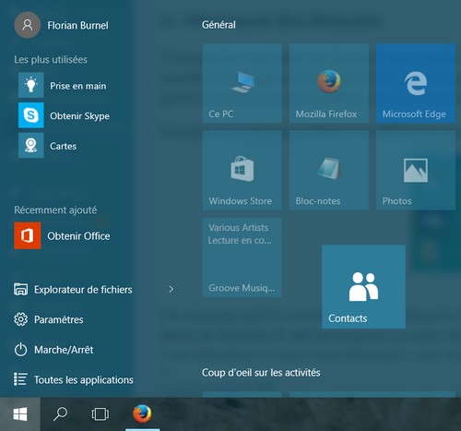Image resolution: width=461 pixels, height=431 pixels.
Task: Launch the Bloc-notes tile
Action: point(329,171)
